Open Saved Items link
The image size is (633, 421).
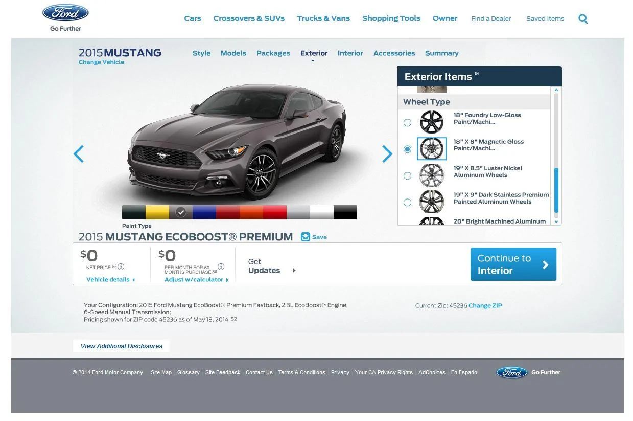pyautogui.click(x=545, y=19)
